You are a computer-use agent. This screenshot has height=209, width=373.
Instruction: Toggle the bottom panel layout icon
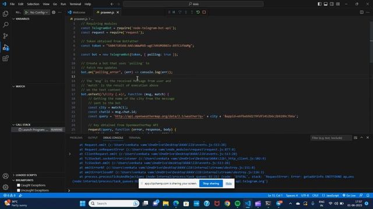click(326, 4)
